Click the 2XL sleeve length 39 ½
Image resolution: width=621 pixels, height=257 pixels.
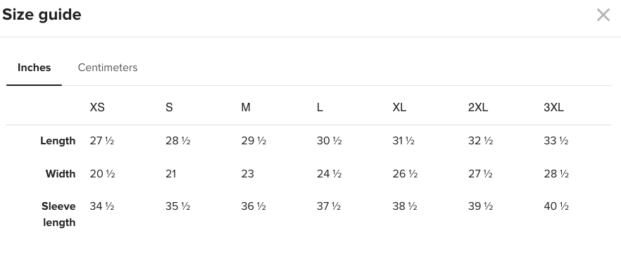point(480,206)
